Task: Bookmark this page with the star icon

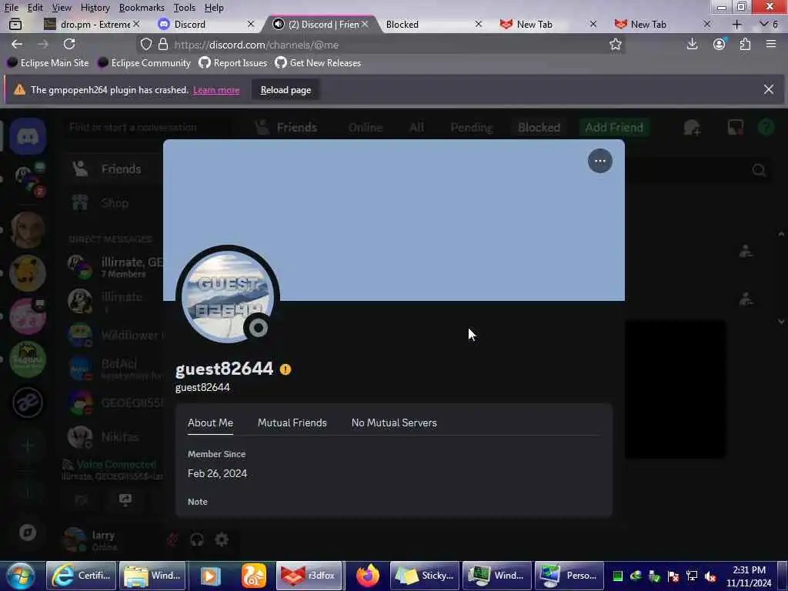Action: pyautogui.click(x=615, y=44)
